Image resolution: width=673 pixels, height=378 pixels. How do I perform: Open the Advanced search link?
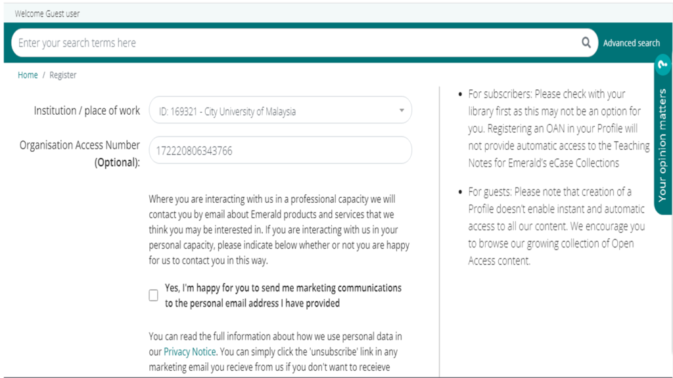tap(632, 43)
